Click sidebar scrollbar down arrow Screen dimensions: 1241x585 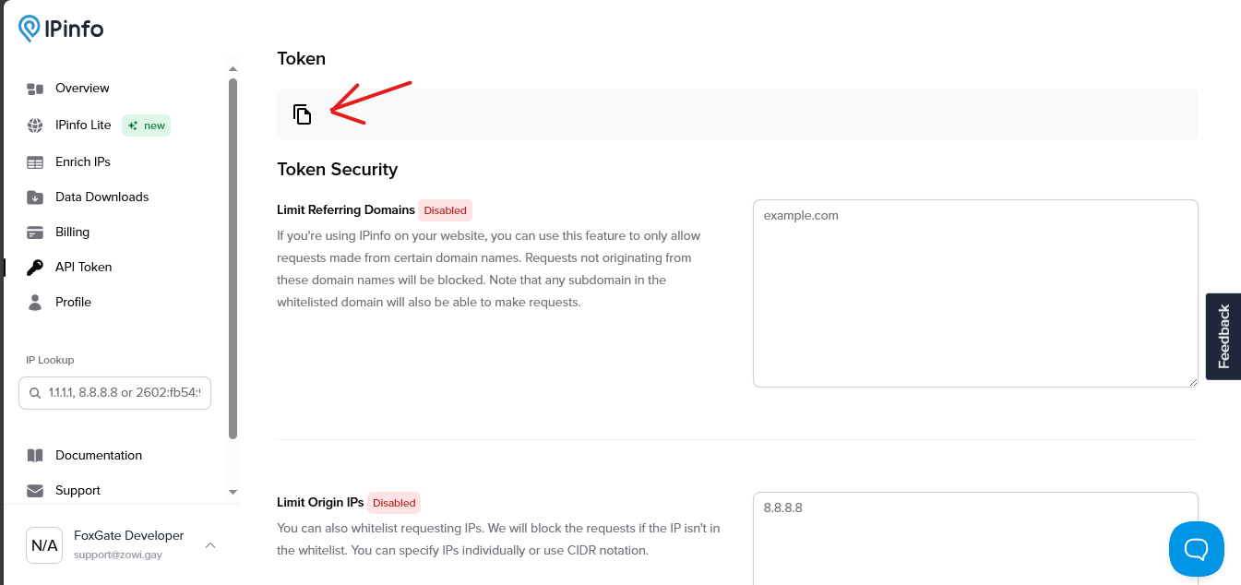coord(233,493)
